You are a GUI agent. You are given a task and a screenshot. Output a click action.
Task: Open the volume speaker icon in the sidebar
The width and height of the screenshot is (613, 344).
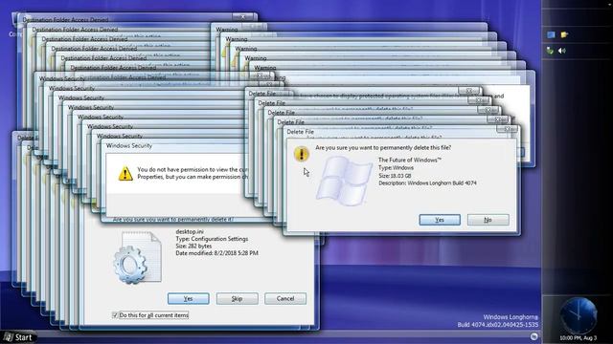point(562,51)
